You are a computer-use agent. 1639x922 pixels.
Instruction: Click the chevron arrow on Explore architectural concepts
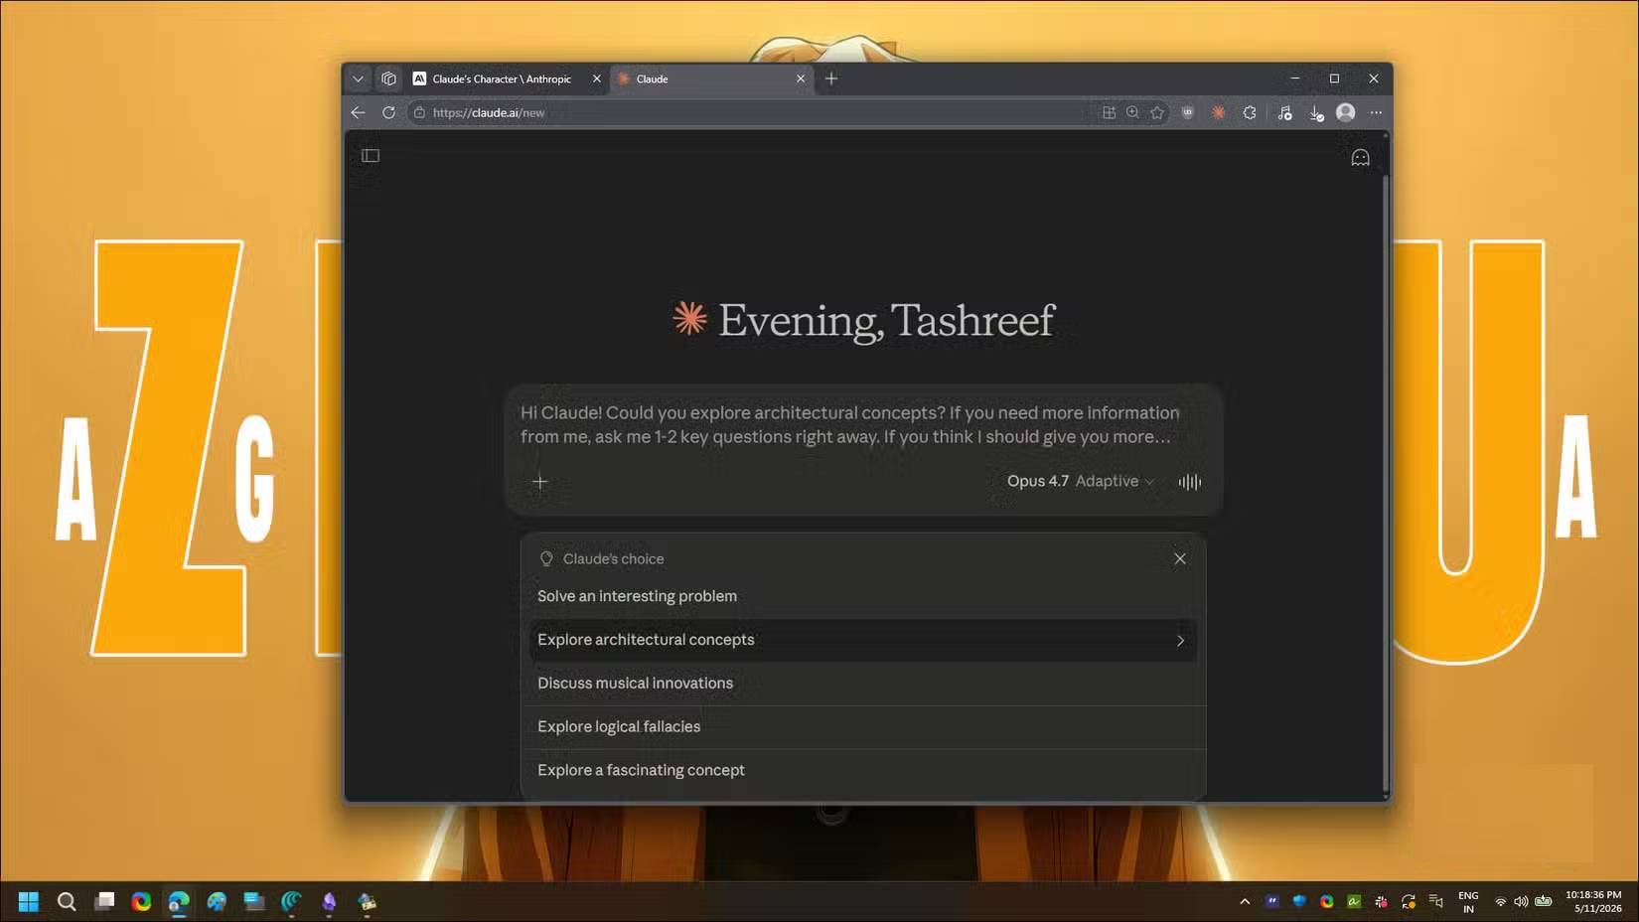pos(1180,641)
